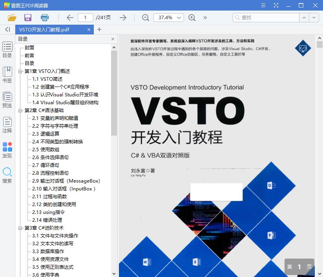Close the VSTO开发入门教程.pdf tab

tap(89, 30)
